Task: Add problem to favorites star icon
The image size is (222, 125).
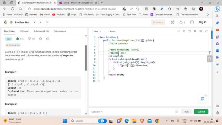Action: [x=41, y=39]
